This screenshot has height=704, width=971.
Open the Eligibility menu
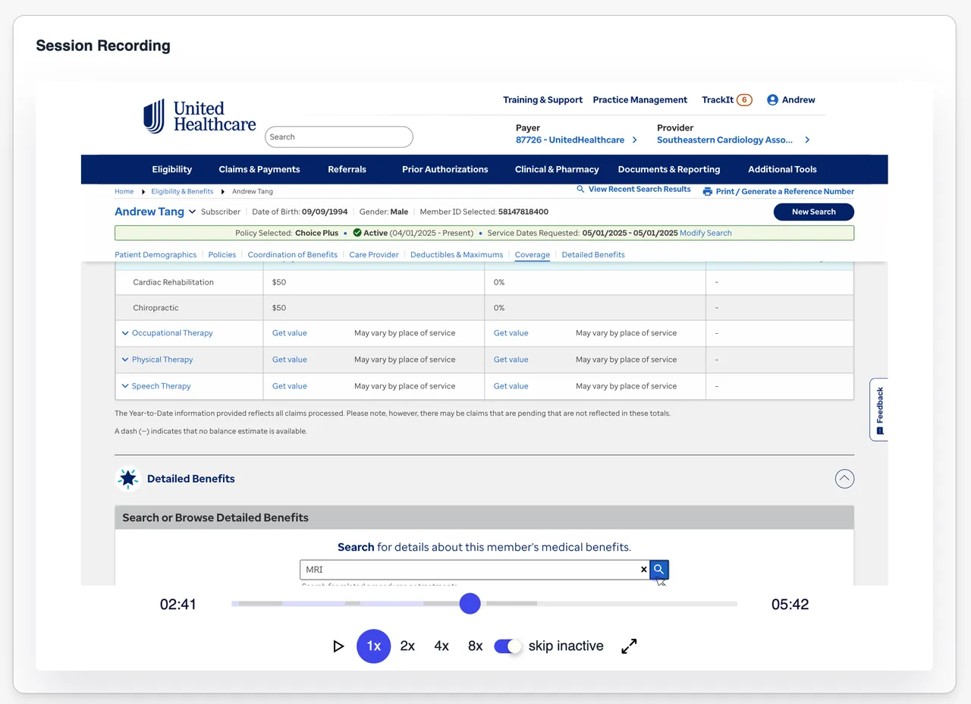coord(172,169)
